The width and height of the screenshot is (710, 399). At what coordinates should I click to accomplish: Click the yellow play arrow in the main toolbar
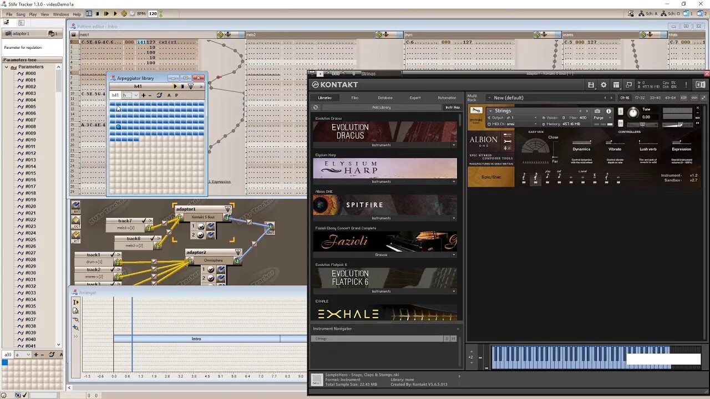[x=115, y=13]
